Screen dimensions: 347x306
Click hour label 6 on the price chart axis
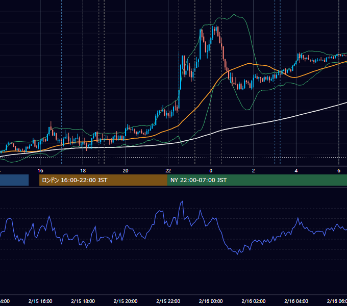pyautogui.click(x=339, y=171)
